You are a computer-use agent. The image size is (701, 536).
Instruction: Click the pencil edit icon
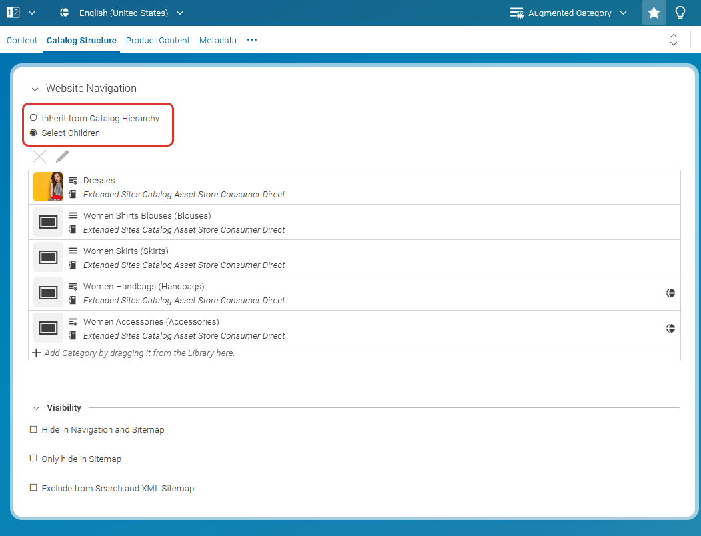pos(61,155)
